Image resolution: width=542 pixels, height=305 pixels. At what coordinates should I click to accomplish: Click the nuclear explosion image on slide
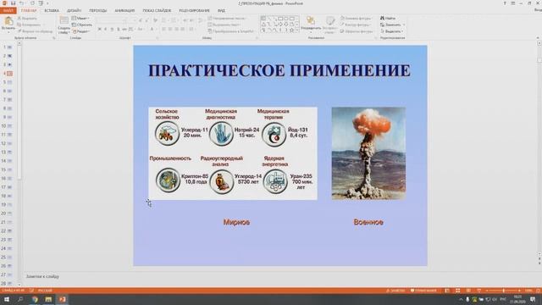click(x=369, y=153)
